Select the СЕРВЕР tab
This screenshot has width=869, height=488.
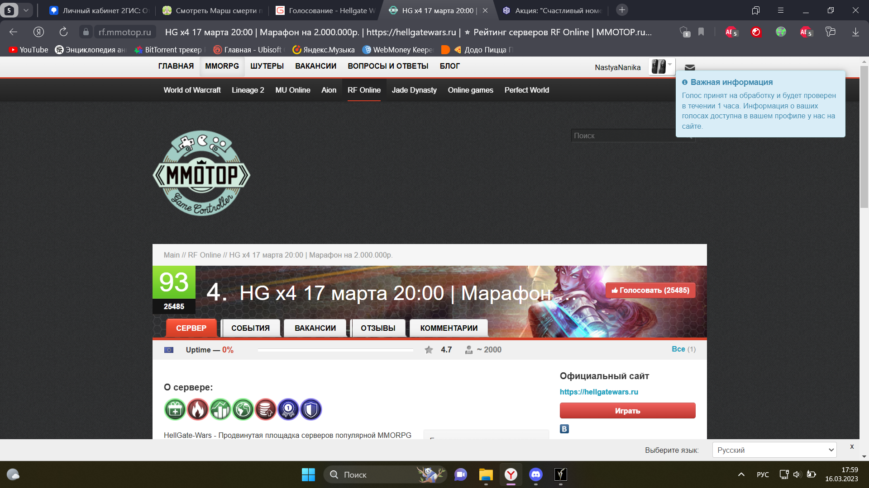tap(191, 328)
